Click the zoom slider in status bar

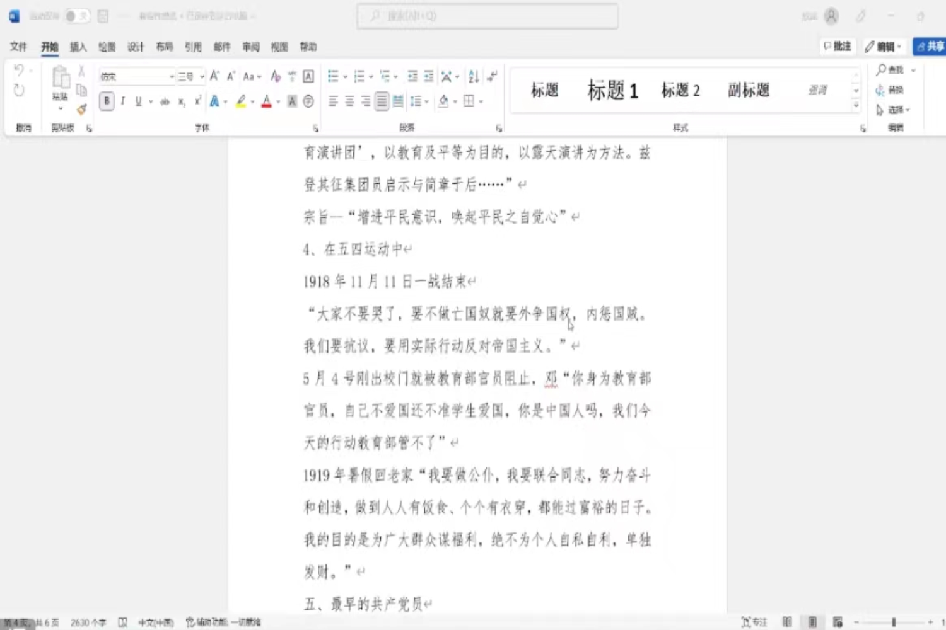[x=893, y=622]
